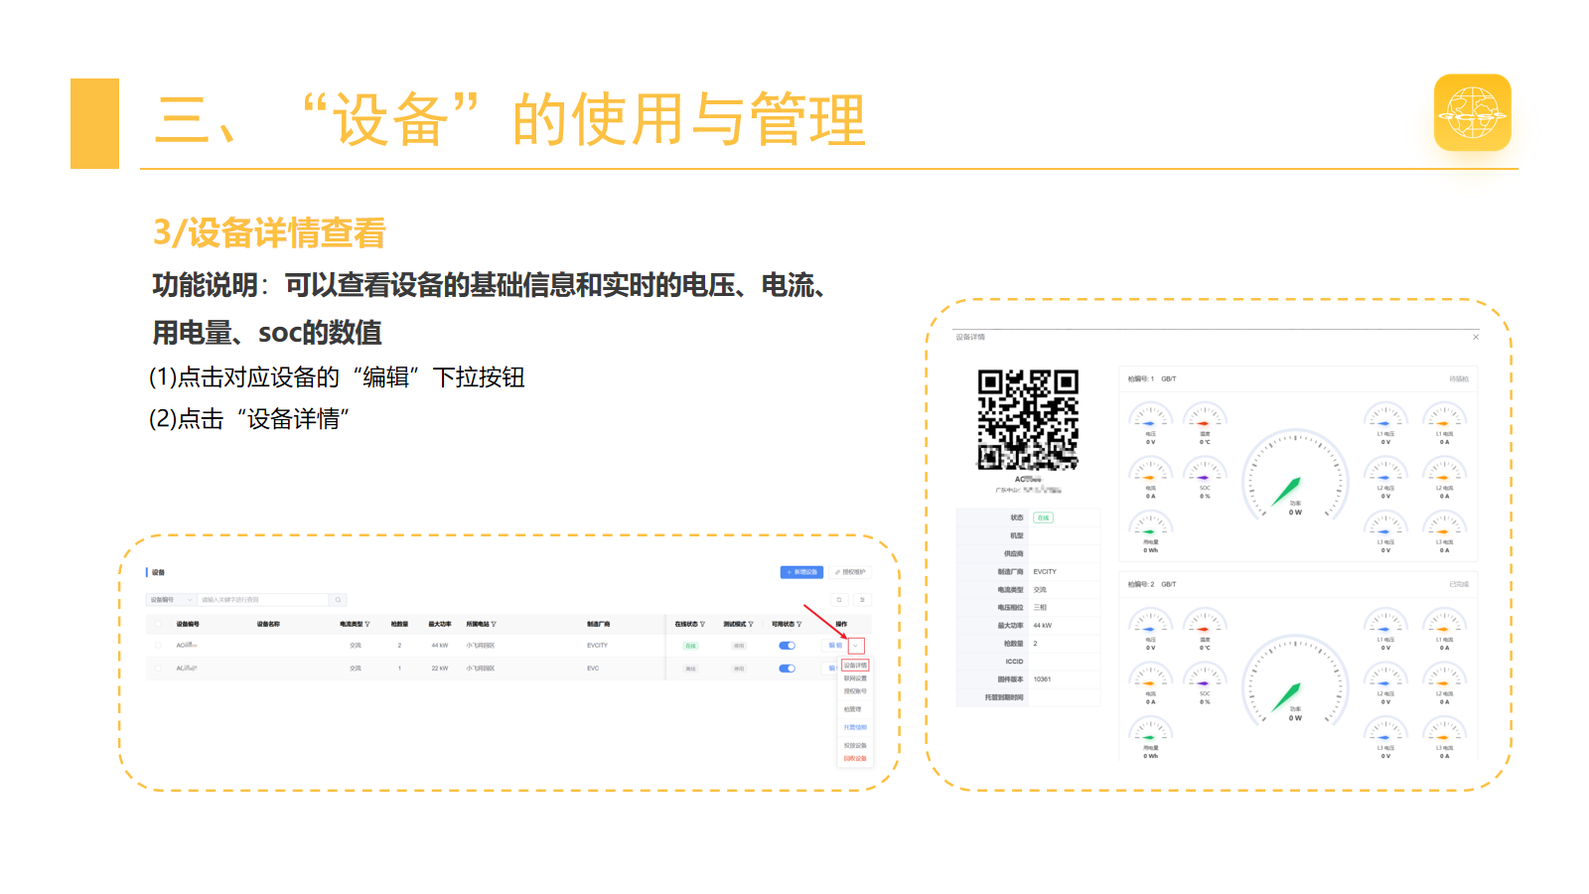Filter by 在线状态 column funnel icon

coord(702,625)
